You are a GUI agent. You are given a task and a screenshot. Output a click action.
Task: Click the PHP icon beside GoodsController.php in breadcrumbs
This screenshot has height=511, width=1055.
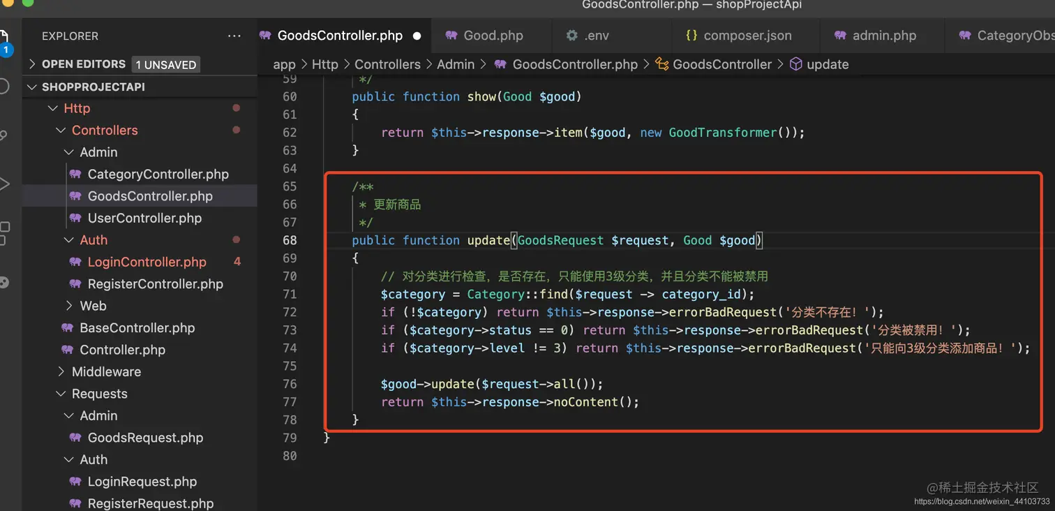coord(500,64)
